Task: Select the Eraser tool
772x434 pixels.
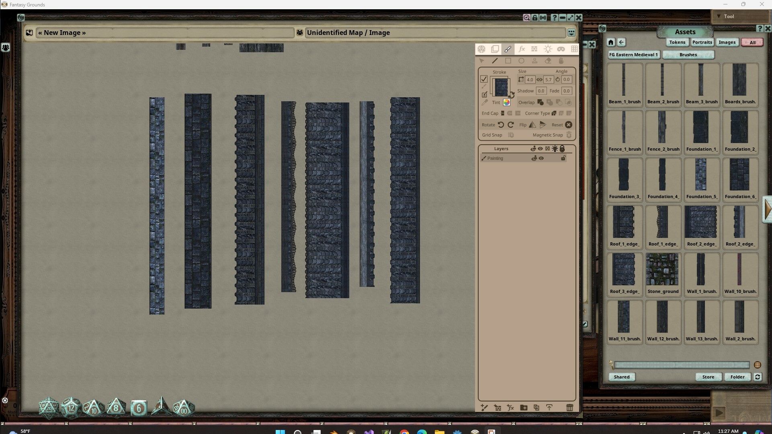Action: (548, 61)
